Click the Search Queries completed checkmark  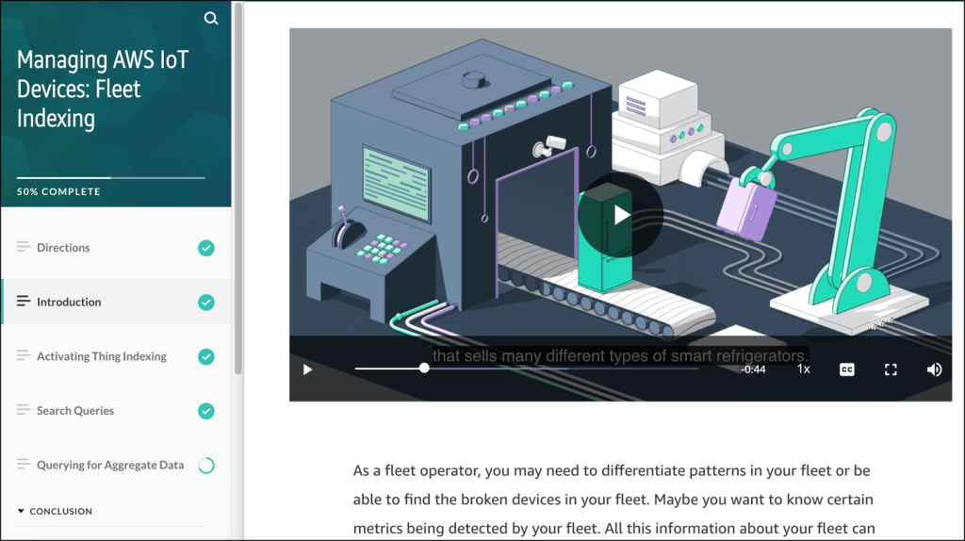point(206,411)
